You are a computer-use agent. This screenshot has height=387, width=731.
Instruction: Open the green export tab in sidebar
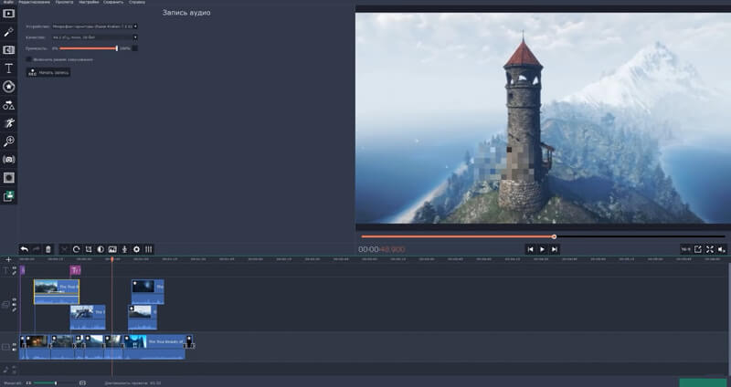click(x=8, y=196)
